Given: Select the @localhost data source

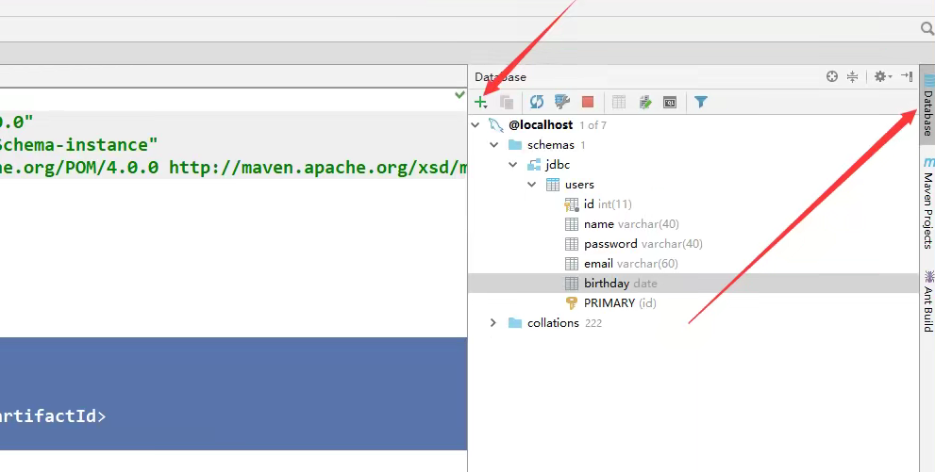Looking at the screenshot, I should pos(541,125).
